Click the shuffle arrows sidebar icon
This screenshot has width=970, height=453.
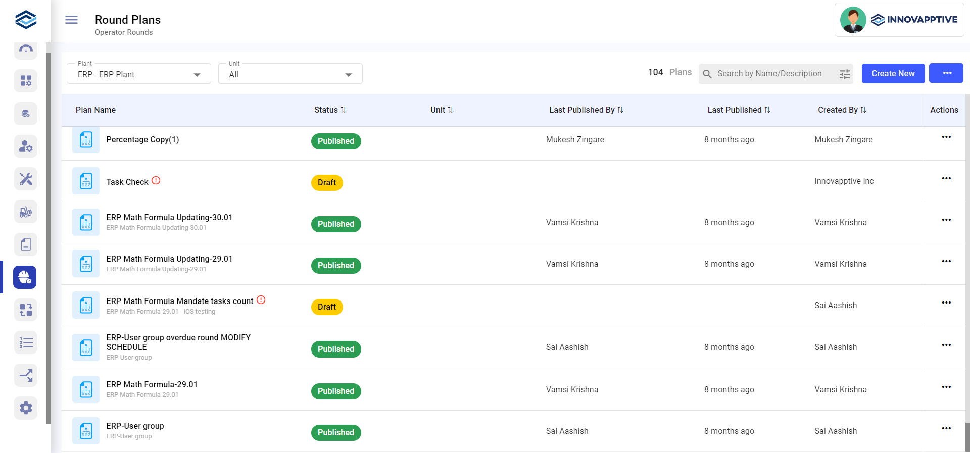pos(26,375)
